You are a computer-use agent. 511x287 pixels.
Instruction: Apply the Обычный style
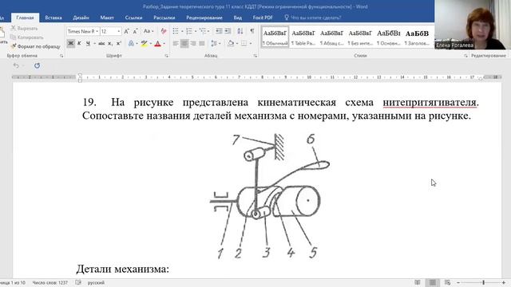(x=275, y=37)
